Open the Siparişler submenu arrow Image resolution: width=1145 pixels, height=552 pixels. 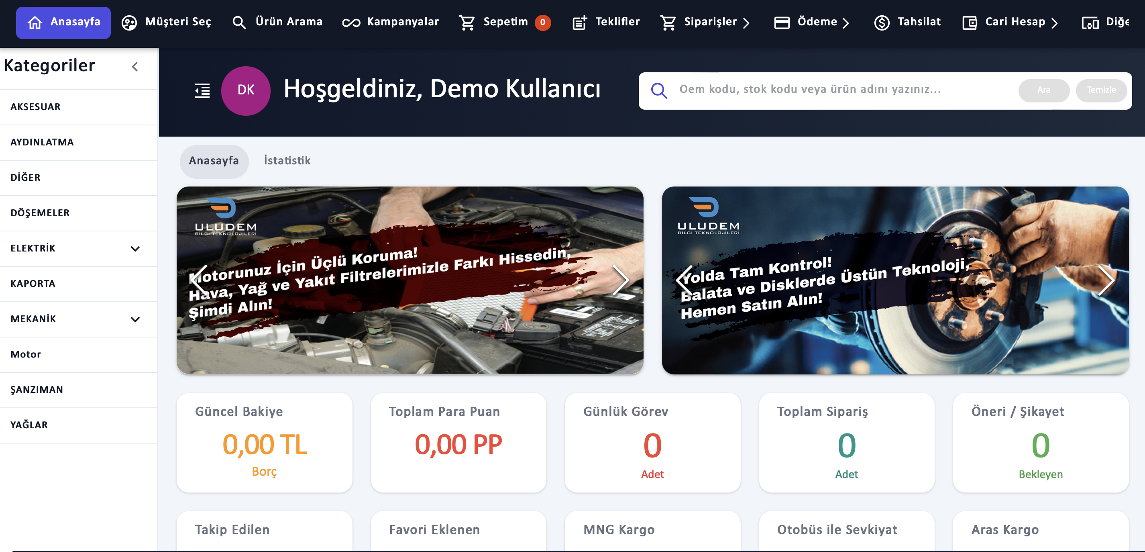coord(747,22)
